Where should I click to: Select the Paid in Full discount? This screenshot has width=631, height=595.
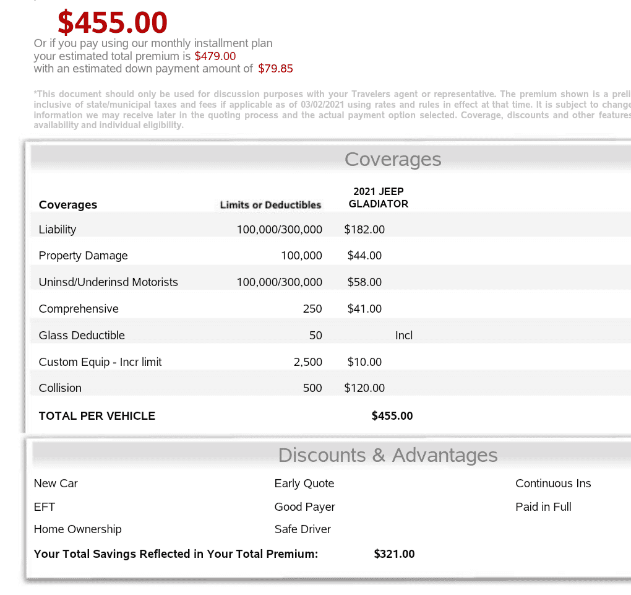[x=543, y=507]
